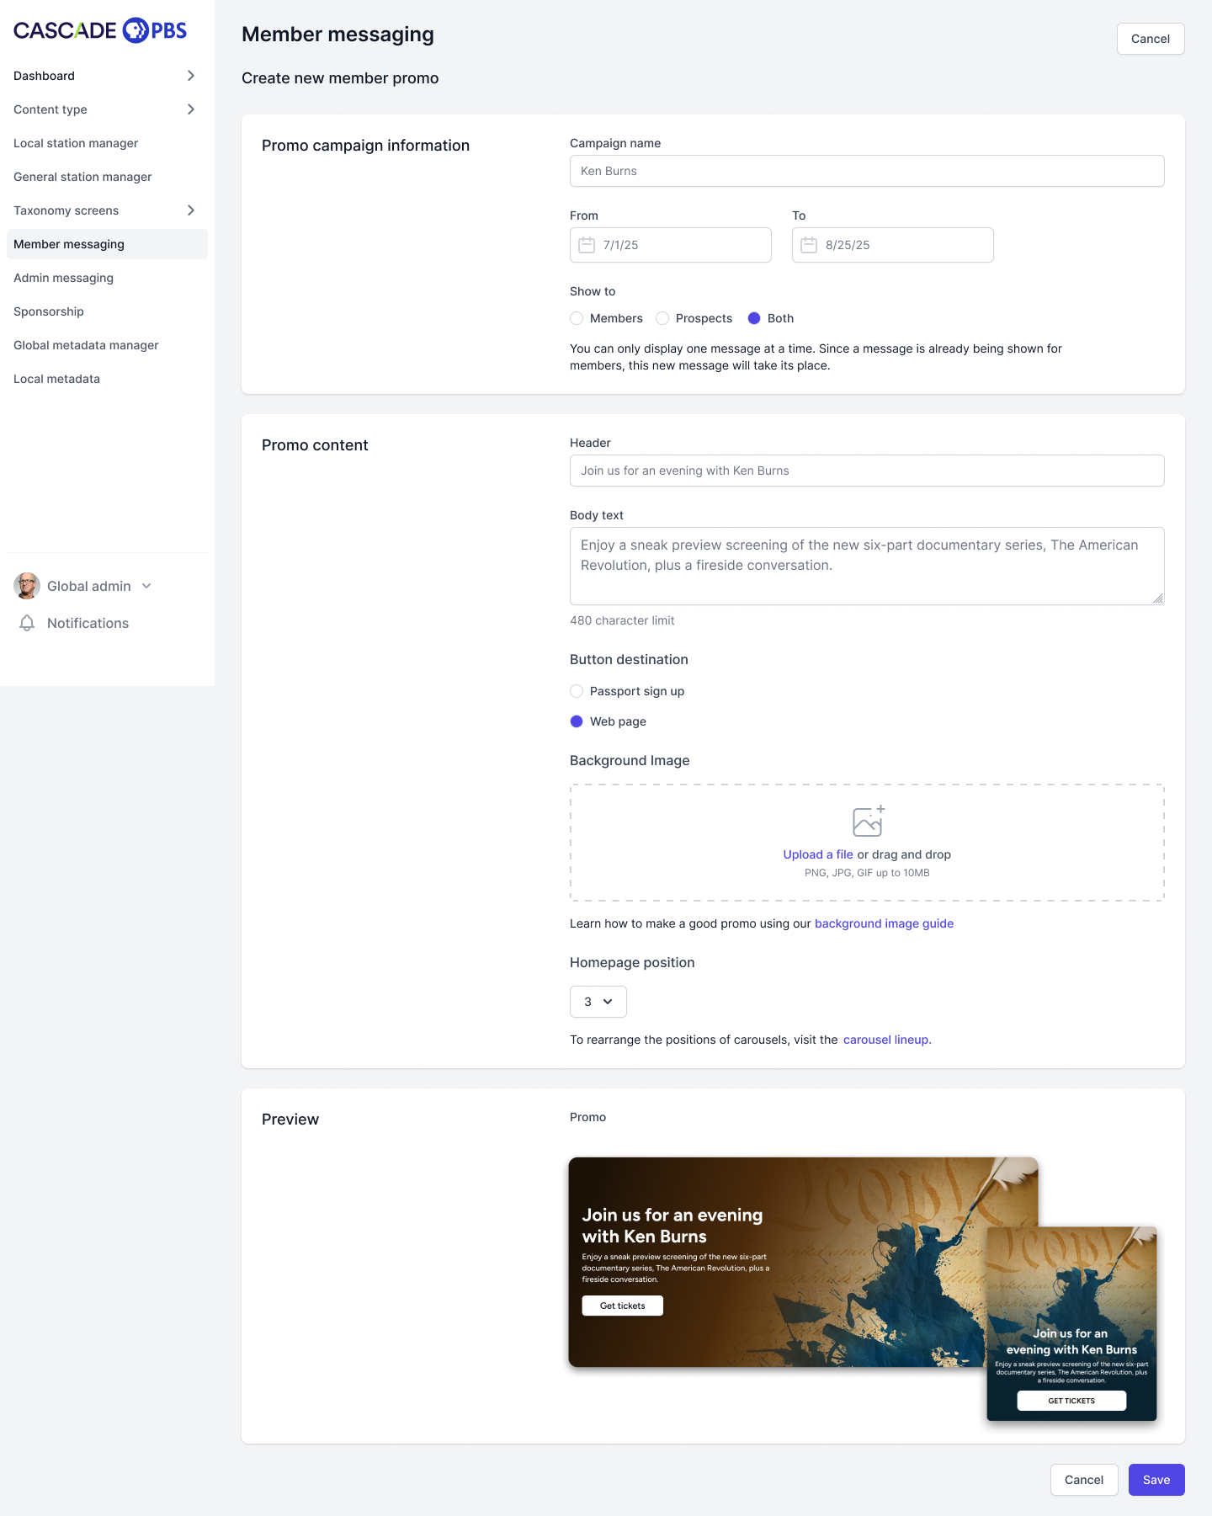Click the Notifications bell icon
Screen dimensions: 1212x1516
pos(27,623)
